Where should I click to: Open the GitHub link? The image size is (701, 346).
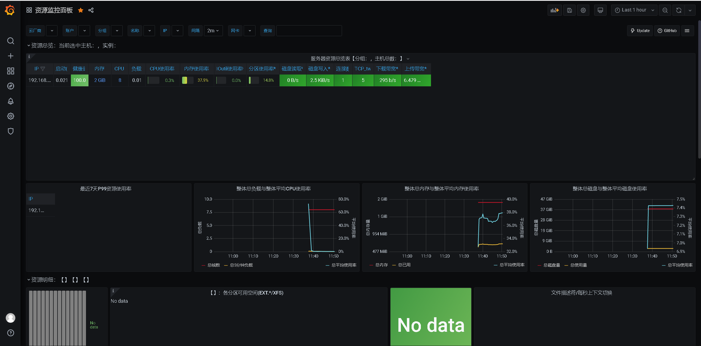coord(667,31)
